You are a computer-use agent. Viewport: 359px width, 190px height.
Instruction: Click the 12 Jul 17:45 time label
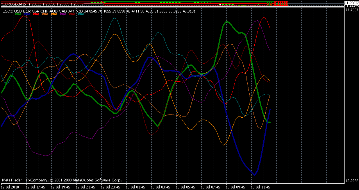click(x=36, y=187)
